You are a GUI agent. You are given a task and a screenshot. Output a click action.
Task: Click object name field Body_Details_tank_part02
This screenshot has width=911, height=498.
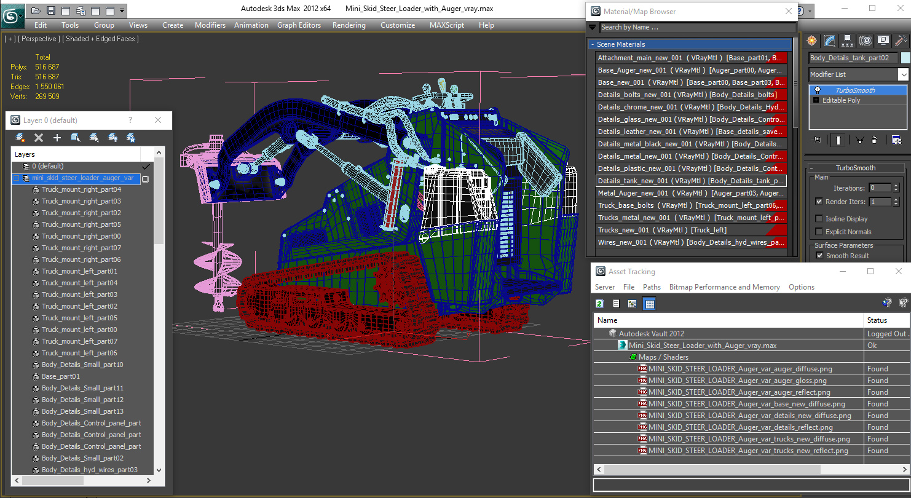point(853,58)
